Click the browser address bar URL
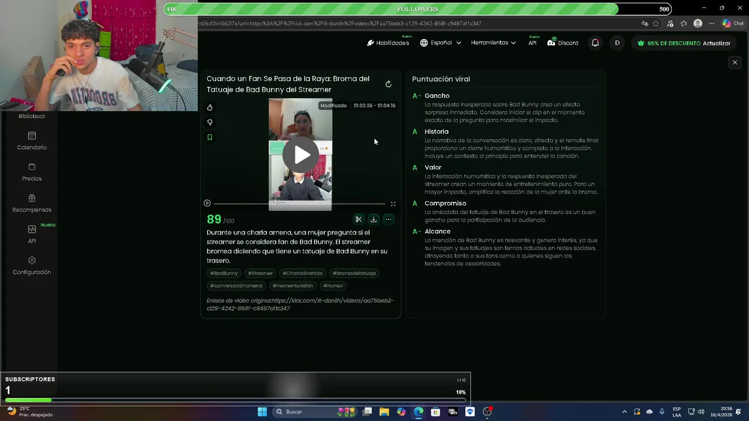Screen dimensions: 749x421 (x=340, y=23)
